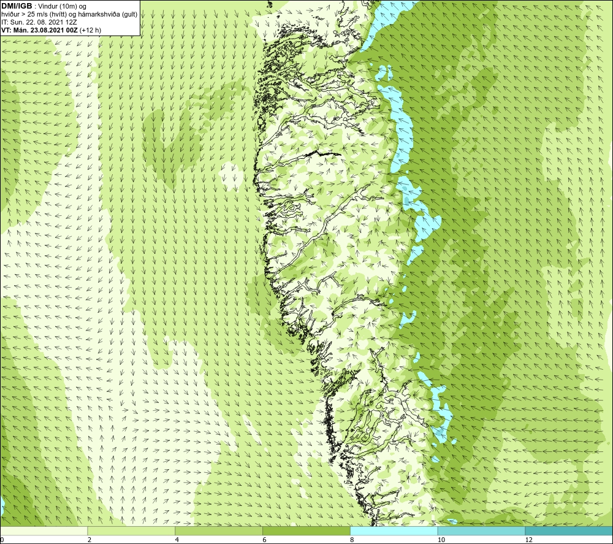
Task: Click the 6–8 m/s dark green legend swatch
Action: 306,531
